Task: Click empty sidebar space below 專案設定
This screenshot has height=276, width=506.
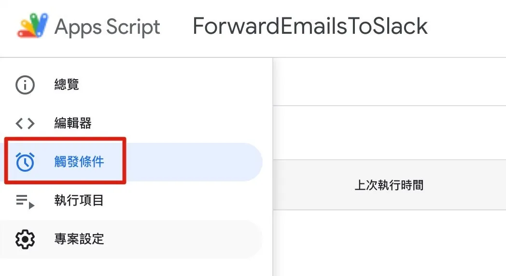Action: [136, 268]
